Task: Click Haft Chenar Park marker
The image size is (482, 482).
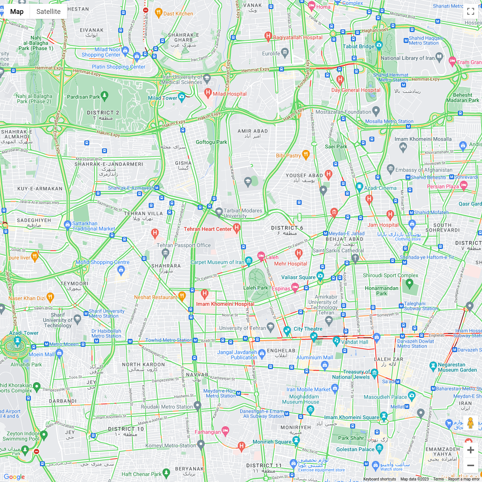Action: point(166,473)
